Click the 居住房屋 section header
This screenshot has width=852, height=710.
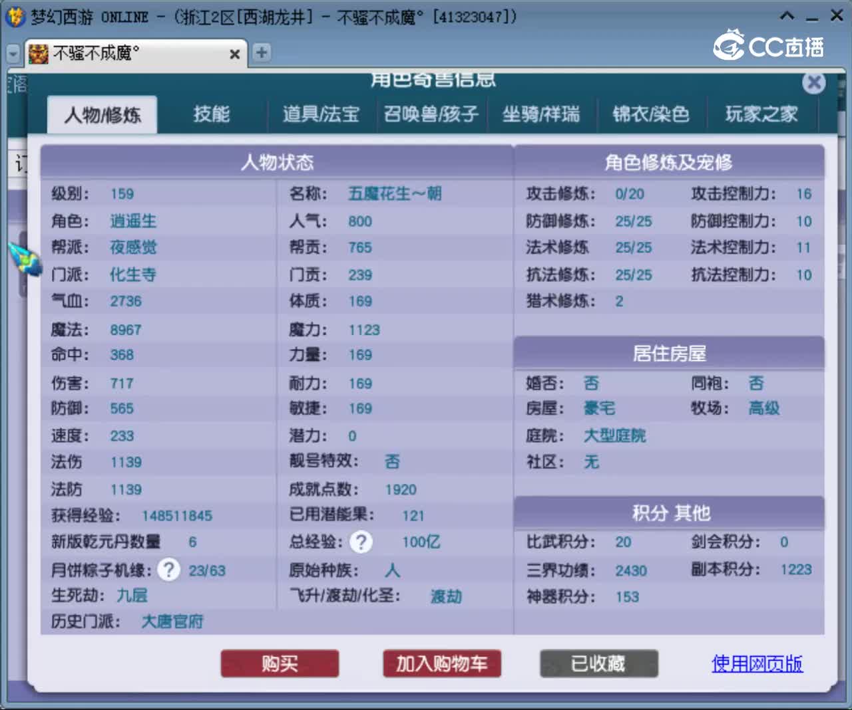(x=669, y=353)
